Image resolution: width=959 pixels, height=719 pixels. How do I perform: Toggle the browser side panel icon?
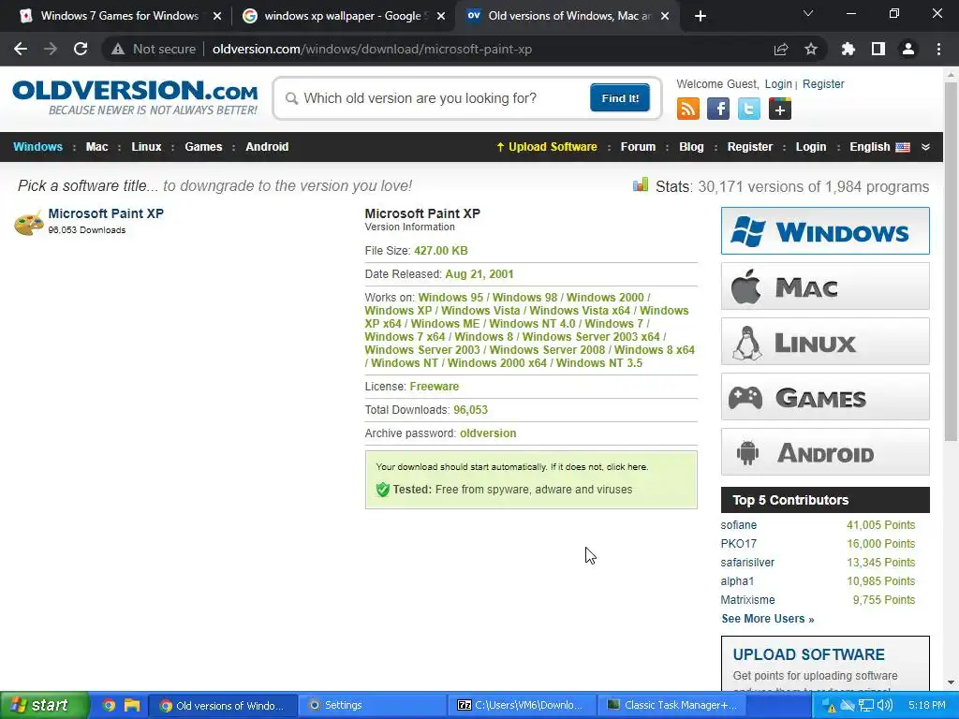coord(878,49)
